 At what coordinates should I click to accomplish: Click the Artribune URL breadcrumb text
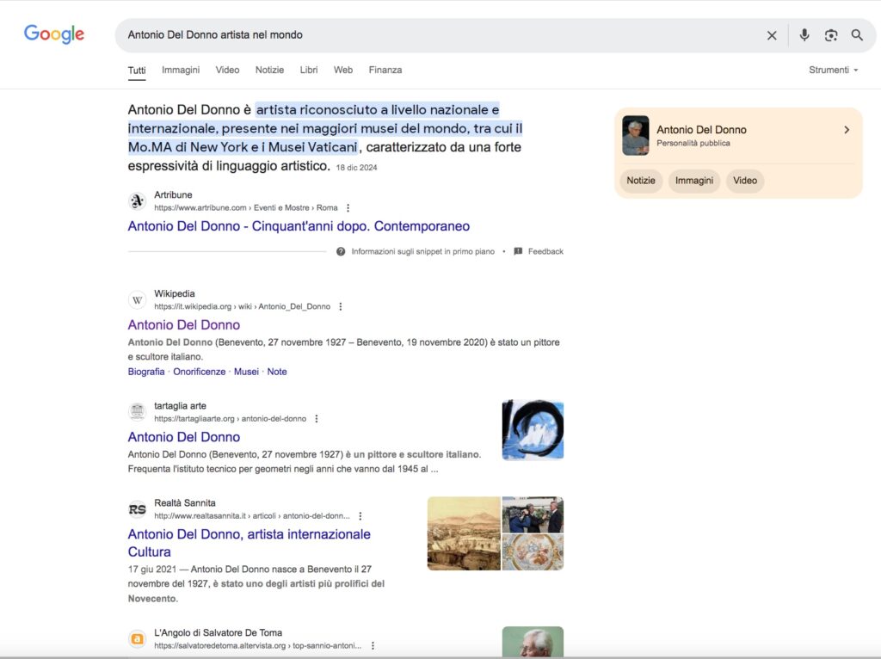[x=246, y=208]
